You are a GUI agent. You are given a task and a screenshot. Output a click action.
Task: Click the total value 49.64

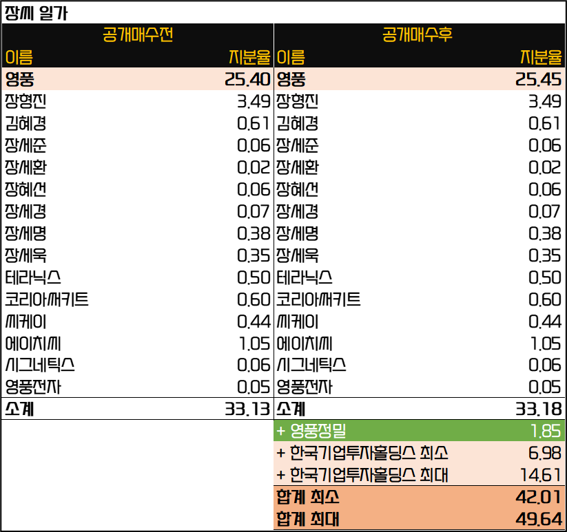click(x=539, y=519)
